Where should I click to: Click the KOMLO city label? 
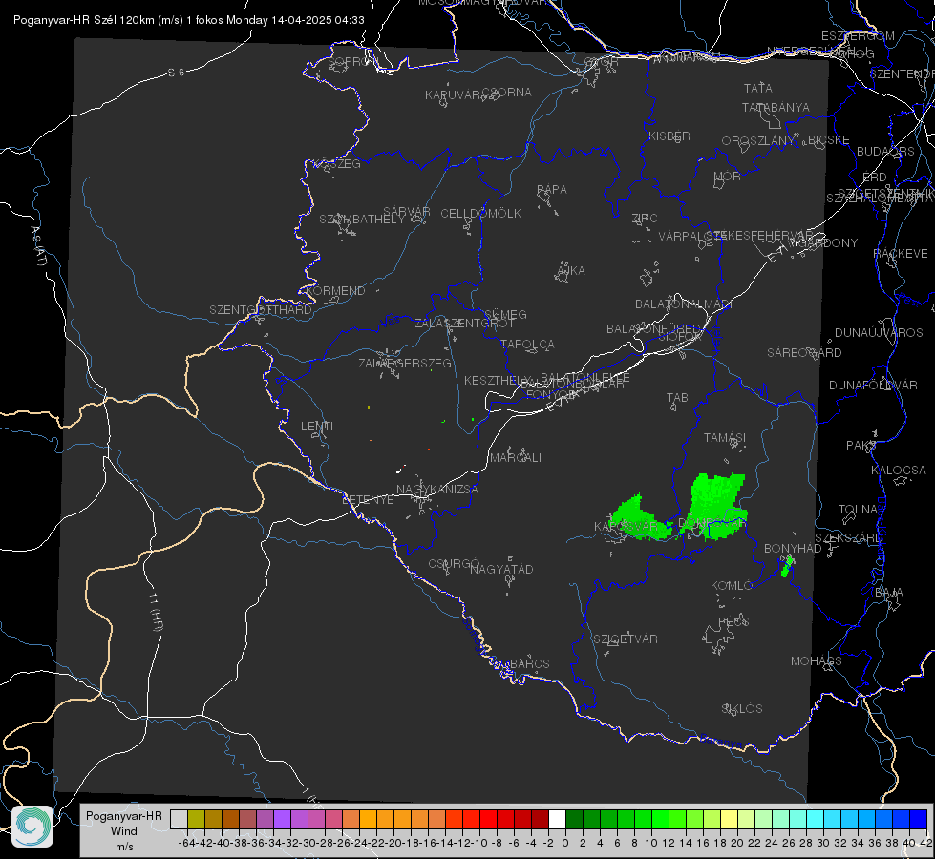coord(732,586)
